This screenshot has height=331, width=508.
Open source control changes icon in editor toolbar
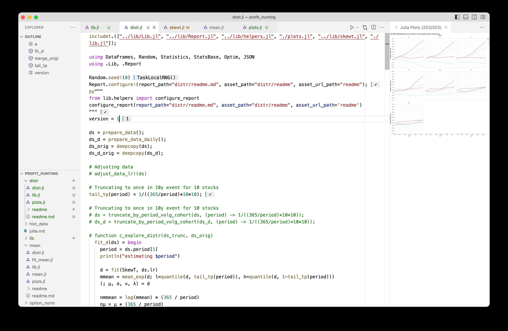[x=365, y=27]
